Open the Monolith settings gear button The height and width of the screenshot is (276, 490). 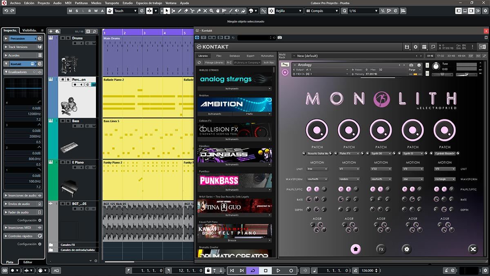(x=406, y=249)
